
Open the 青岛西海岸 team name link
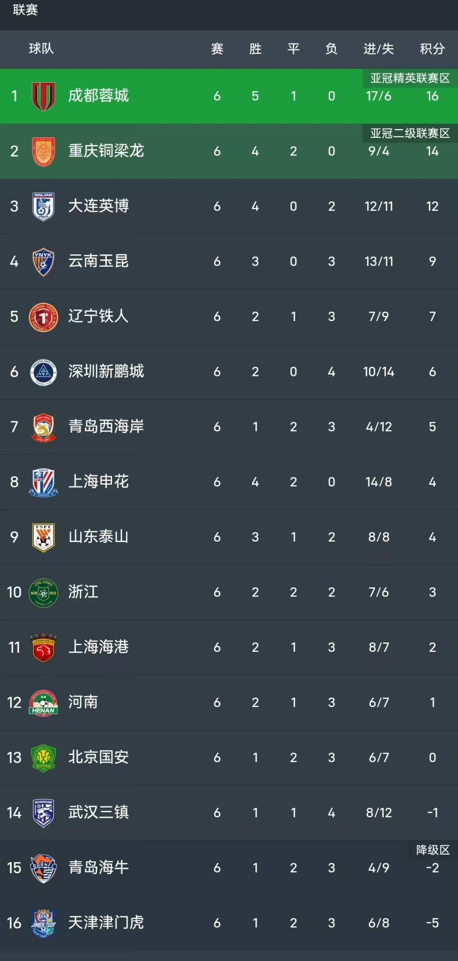pyautogui.click(x=106, y=427)
